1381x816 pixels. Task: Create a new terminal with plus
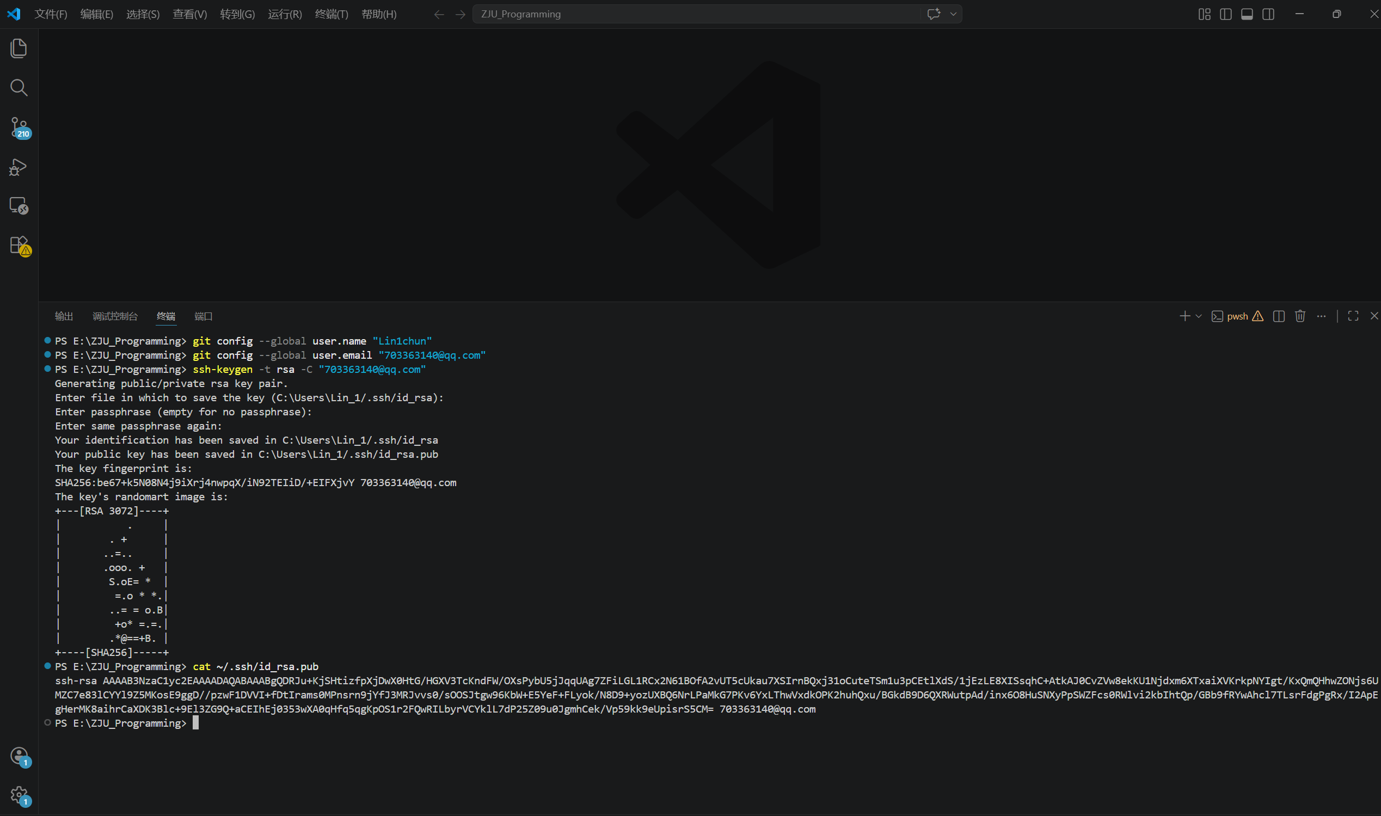(1184, 316)
